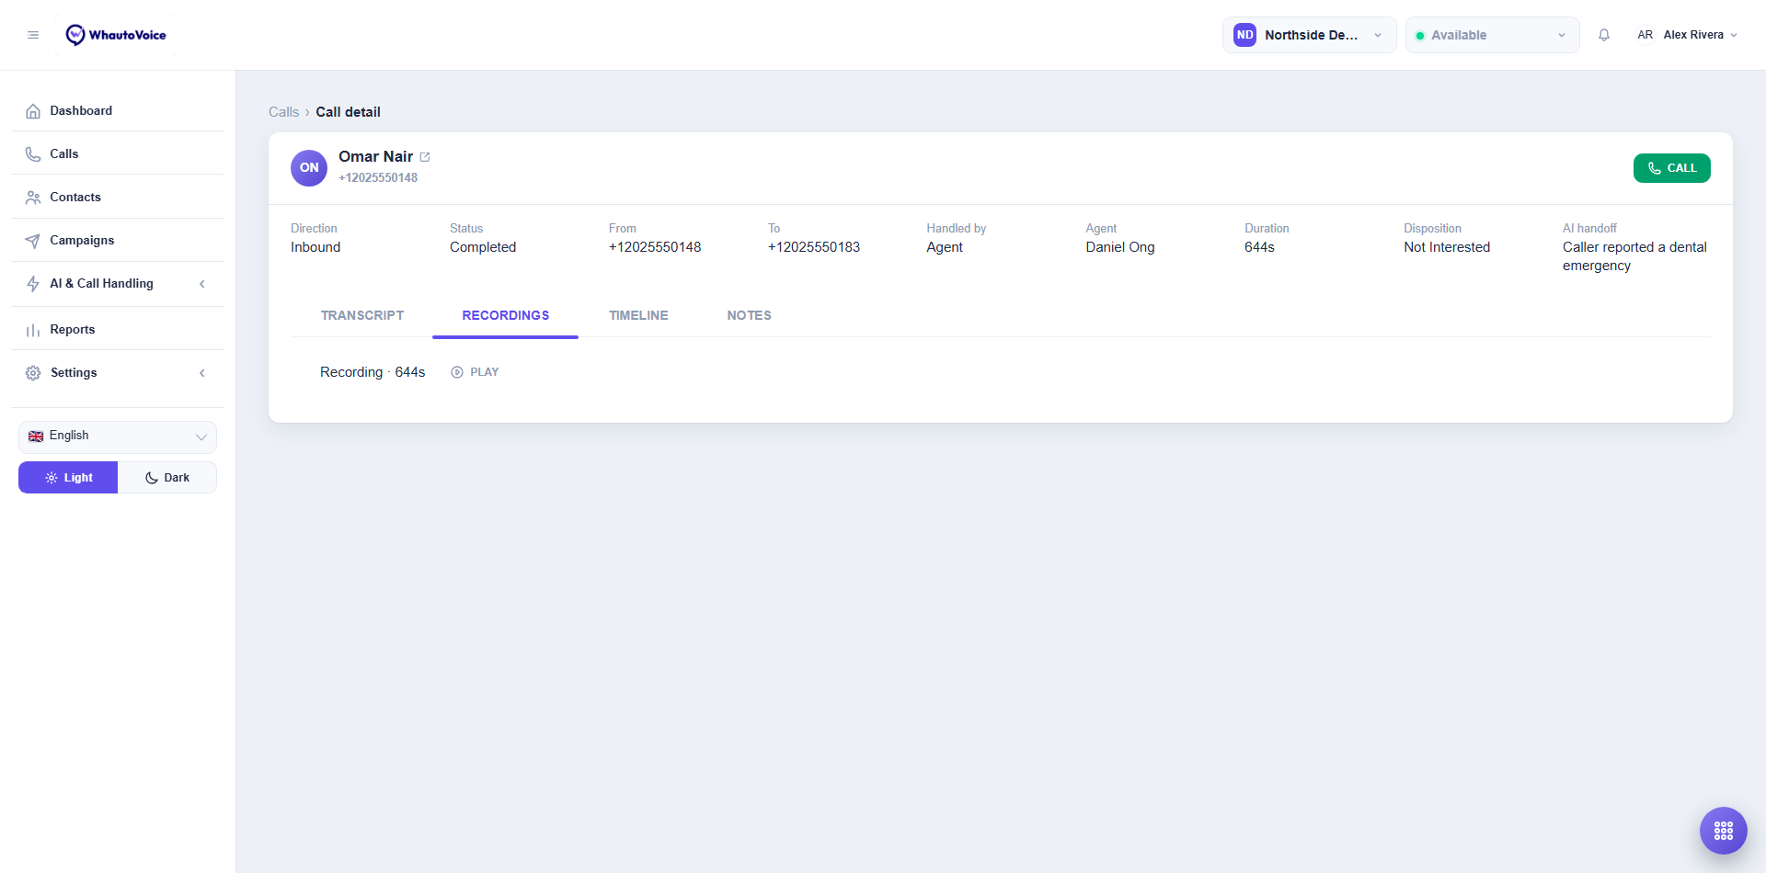Select the Recordings tab
This screenshot has height=873, width=1766.
coord(505,315)
